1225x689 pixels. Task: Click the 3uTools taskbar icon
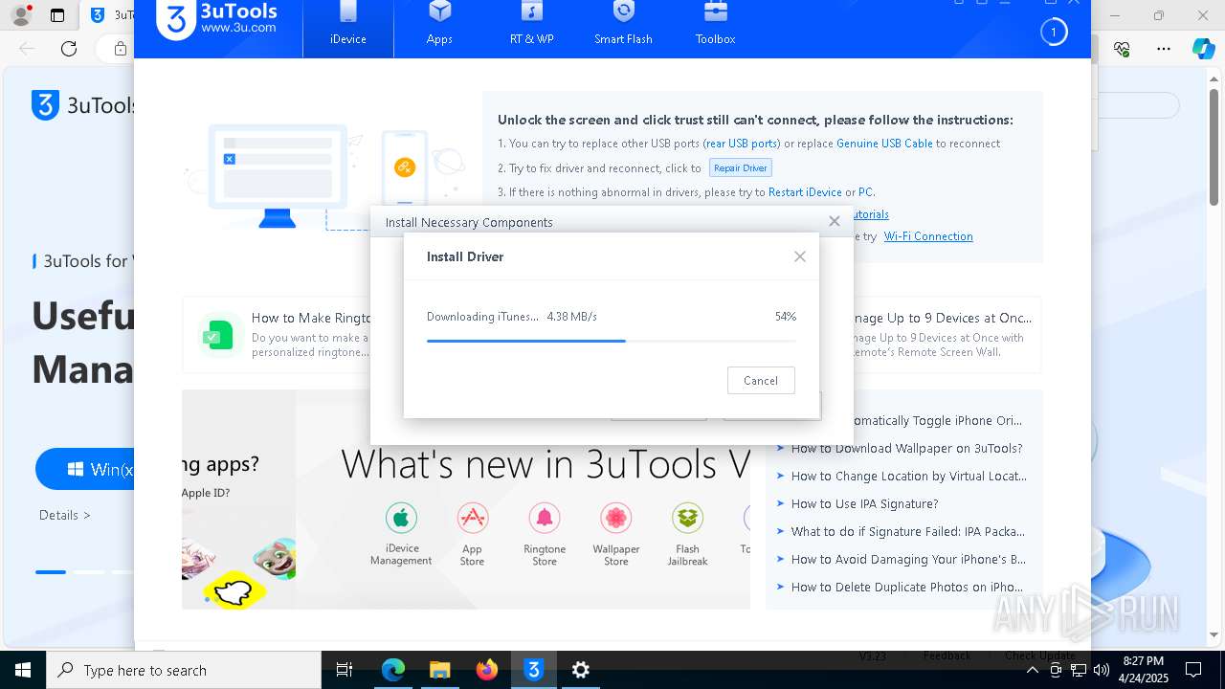534,670
